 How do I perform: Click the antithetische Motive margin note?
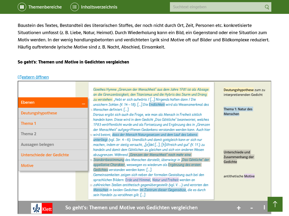(x=239, y=176)
